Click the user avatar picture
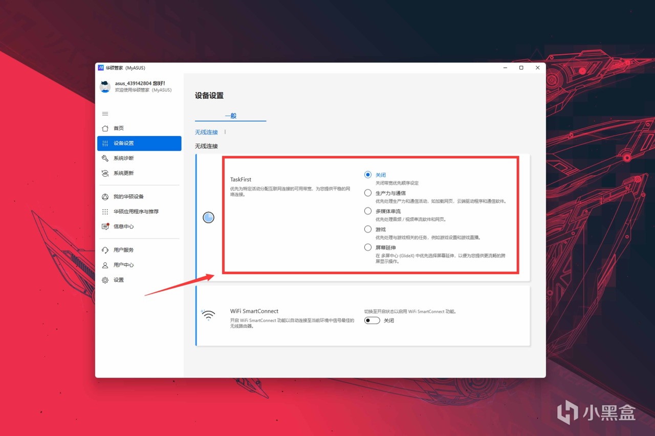The image size is (655, 436). coord(105,86)
